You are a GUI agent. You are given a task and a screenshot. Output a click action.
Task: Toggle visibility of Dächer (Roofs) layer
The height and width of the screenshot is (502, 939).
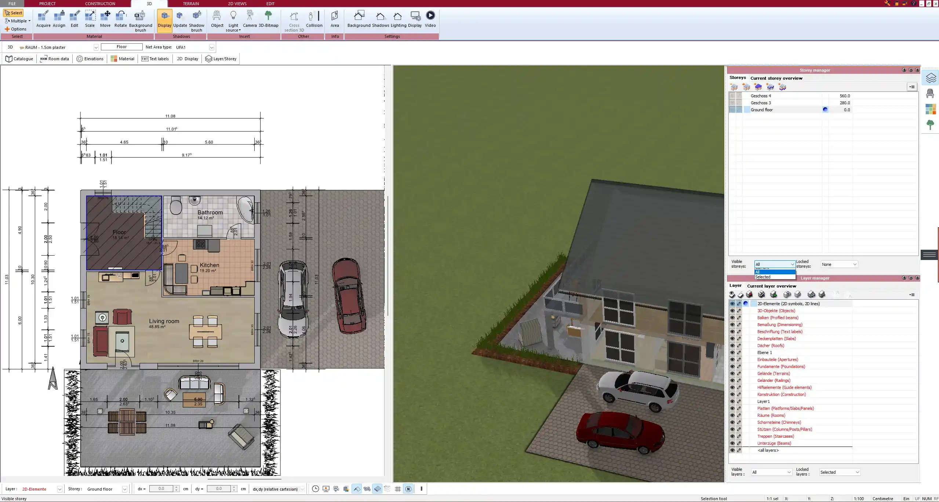click(732, 346)
